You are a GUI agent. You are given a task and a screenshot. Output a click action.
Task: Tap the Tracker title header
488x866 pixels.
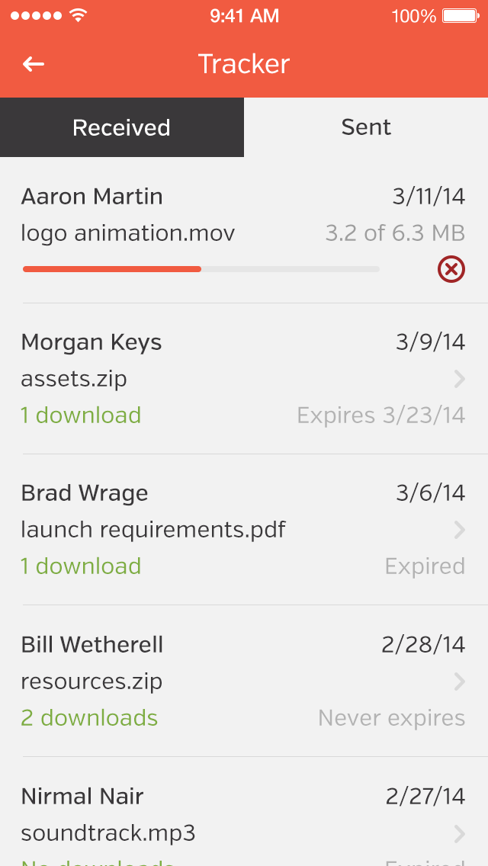[244, 64]
